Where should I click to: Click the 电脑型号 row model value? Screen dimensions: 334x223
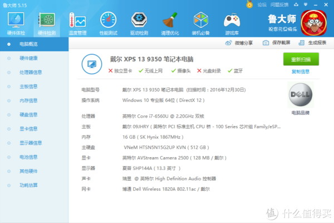point(184,90)
